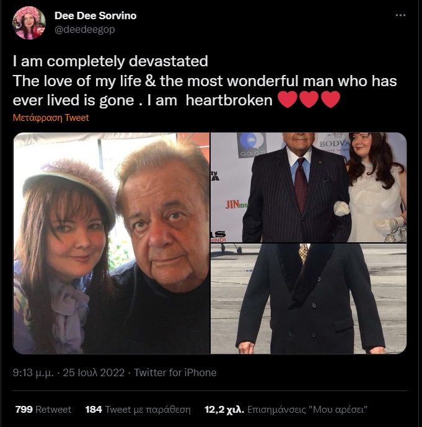Screen dimensions: 422x427
Task: View the 184 Tweet με παράθεση list
Action: [138, 409]
